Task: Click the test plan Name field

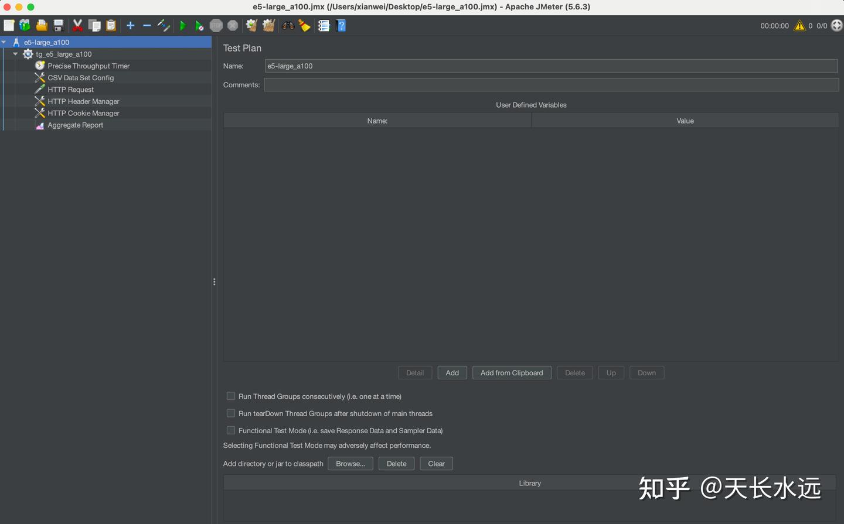Action: [x=552, y=66]
